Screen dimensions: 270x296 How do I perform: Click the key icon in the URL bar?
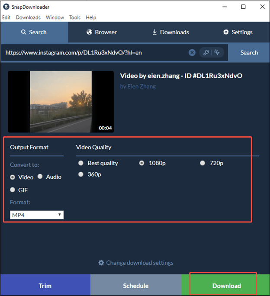[206, 52]
